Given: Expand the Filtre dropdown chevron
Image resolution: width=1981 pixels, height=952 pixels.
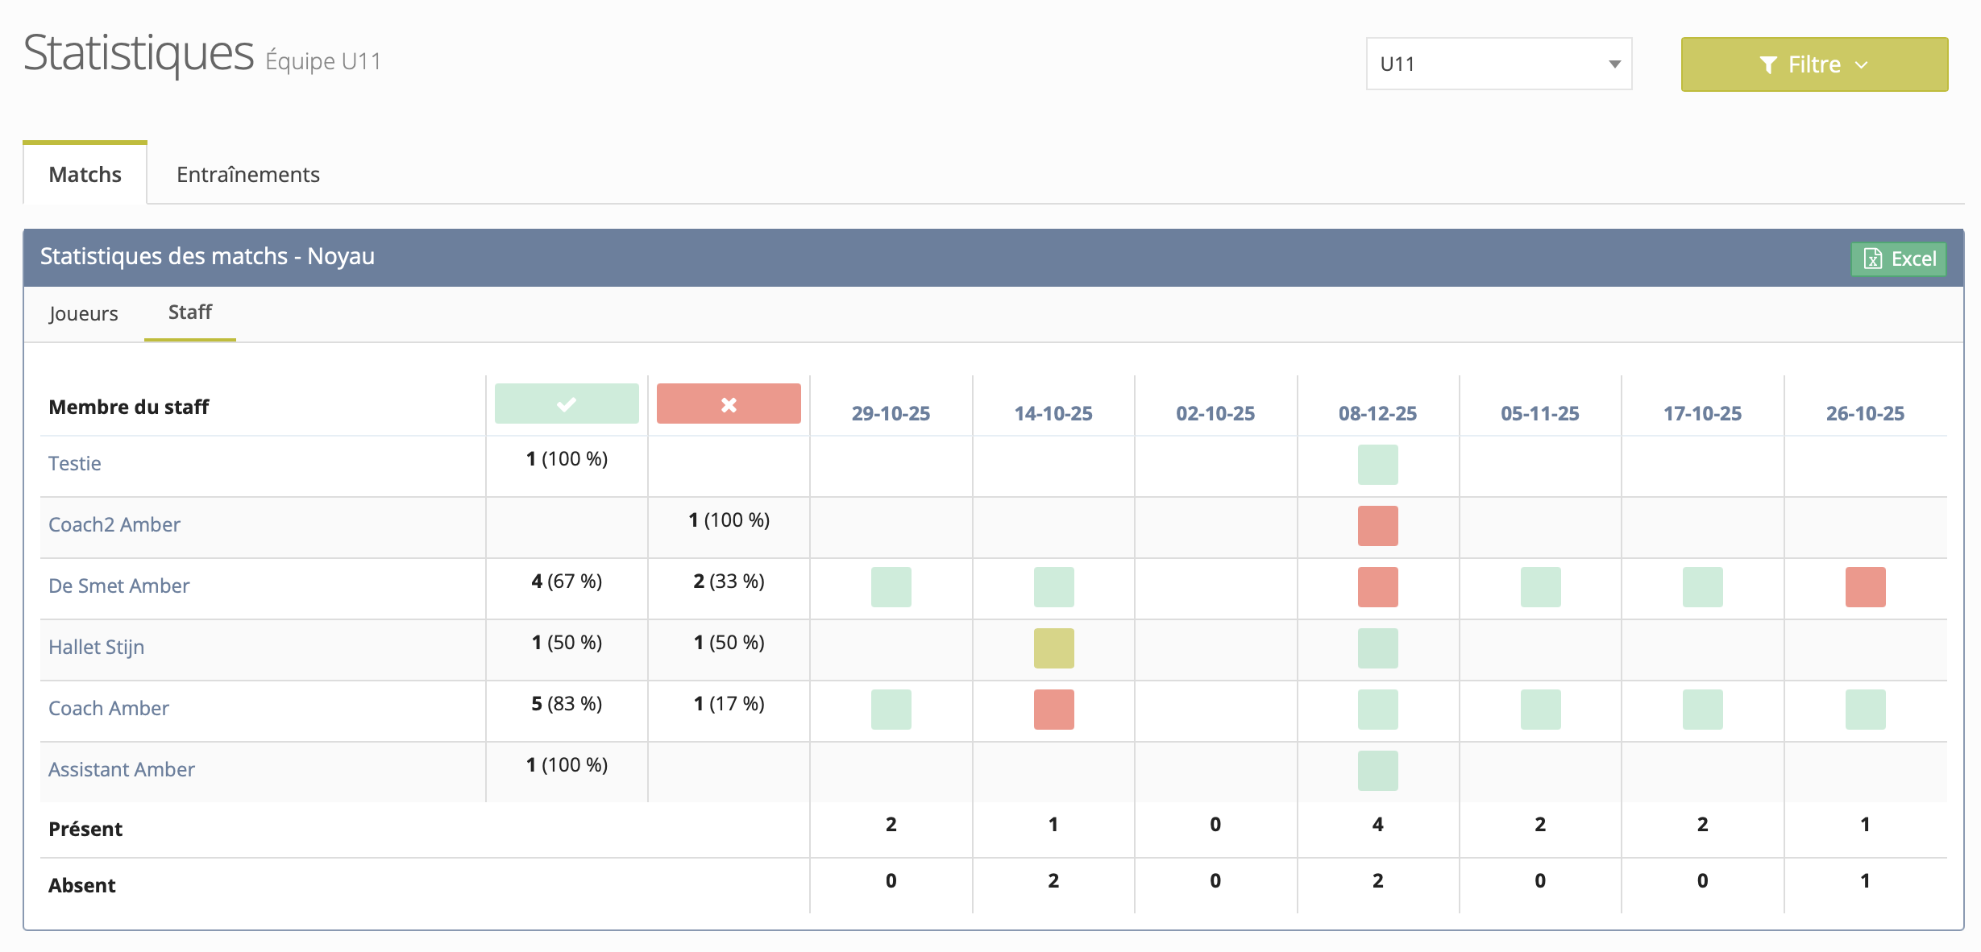Looking at the screenshot, I should 1861,64.
